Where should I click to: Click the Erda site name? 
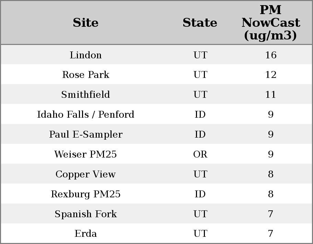click(85, 234)
